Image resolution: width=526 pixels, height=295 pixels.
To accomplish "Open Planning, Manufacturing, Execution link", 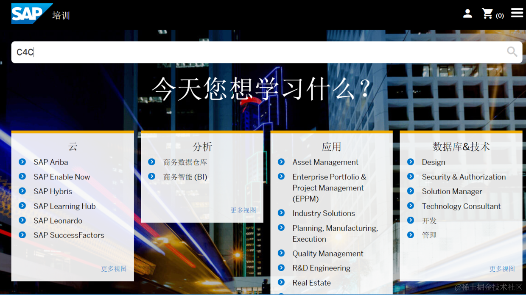I will point(335,233).
